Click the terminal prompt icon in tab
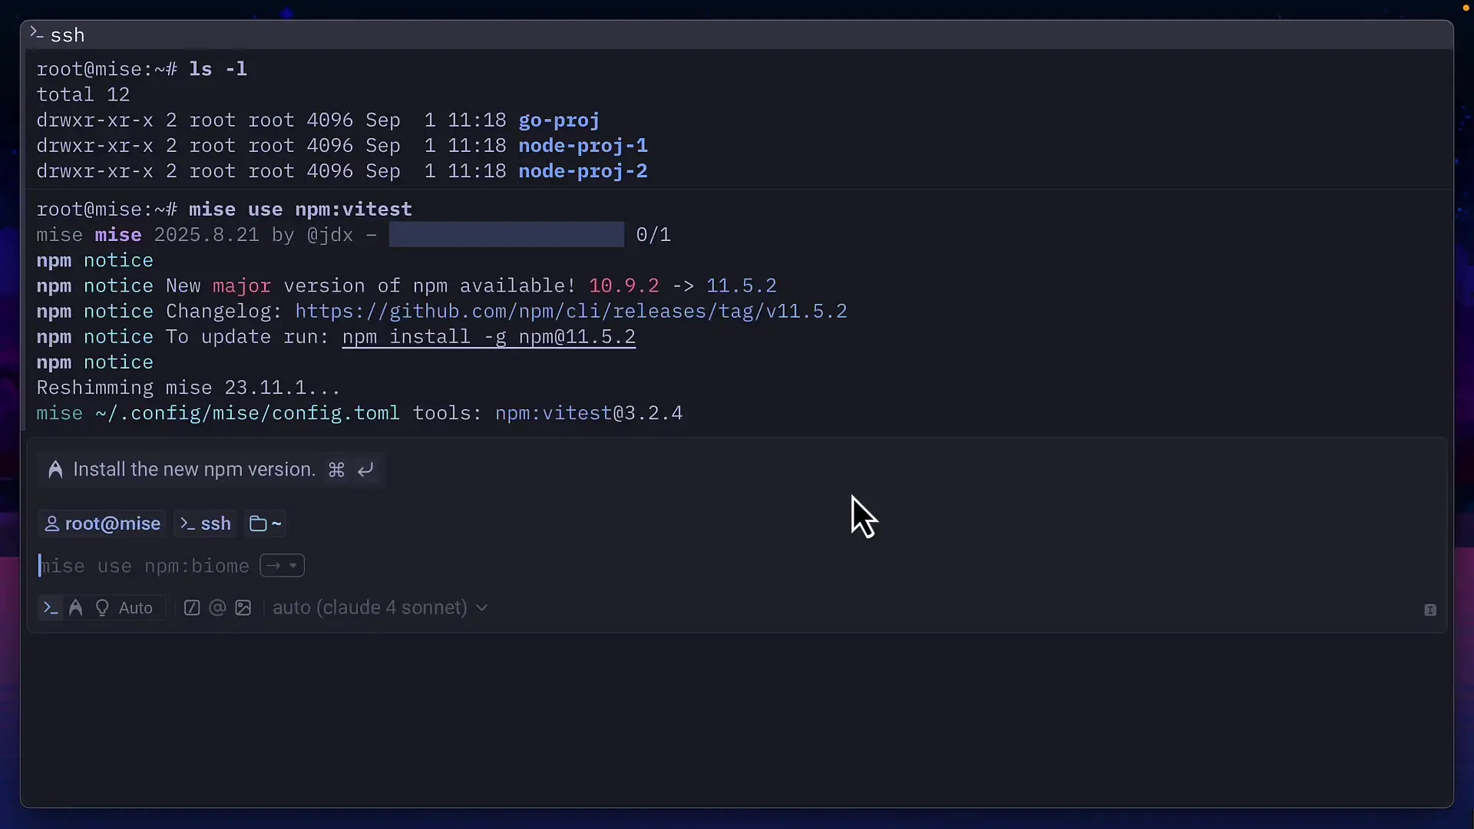 click(x=36, y=33)
